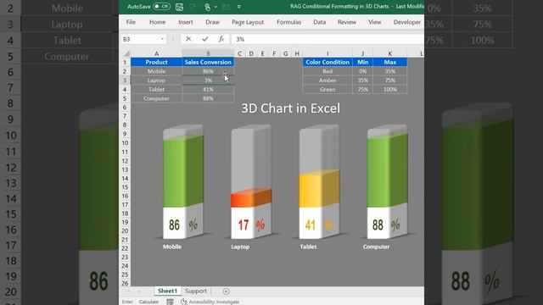Image resolution: width=543 pixels, height=305 pixels.
Task: Open the Touch/Mouse Mode dropdown arrow
Action: click(x=216, y=7)
